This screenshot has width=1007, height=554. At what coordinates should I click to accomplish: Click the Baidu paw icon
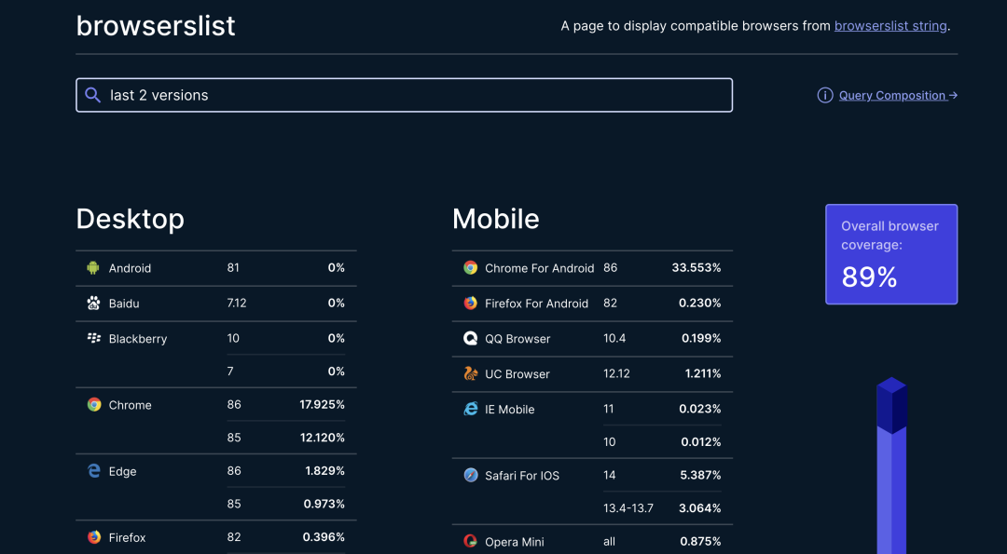(93, 304)
